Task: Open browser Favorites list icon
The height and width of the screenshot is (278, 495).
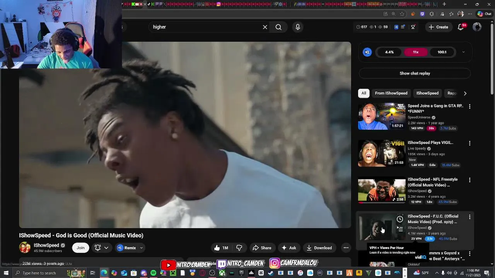Action: click(x=452, y=14)
